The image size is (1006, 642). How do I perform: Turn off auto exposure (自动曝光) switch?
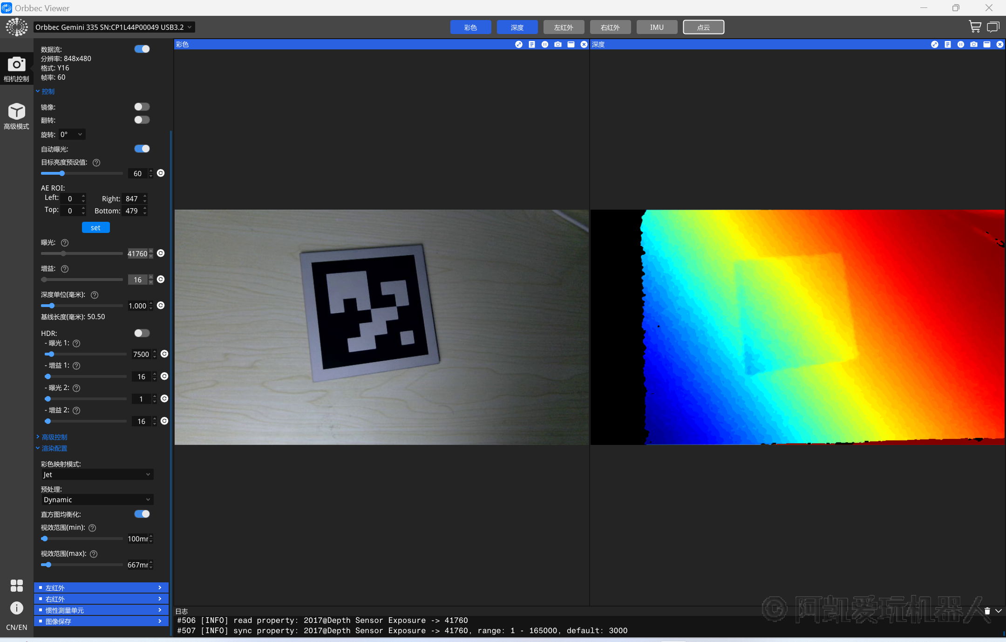tap(142, 149)
